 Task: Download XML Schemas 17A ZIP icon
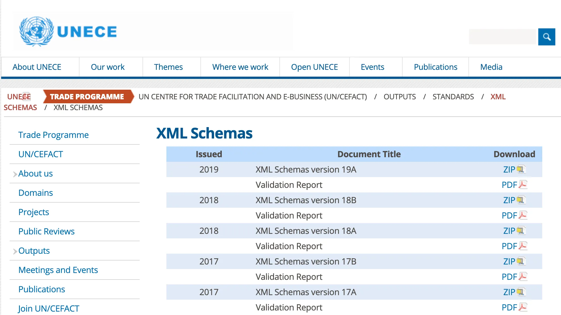(521, 292)
